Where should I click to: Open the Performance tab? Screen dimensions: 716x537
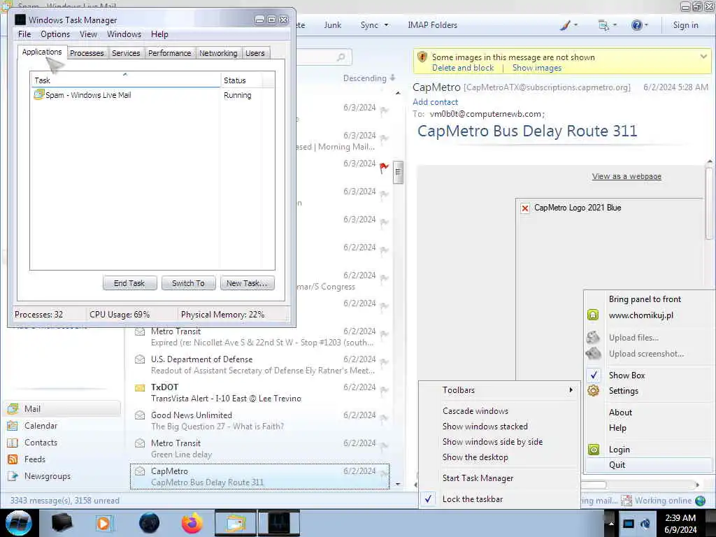click(x=169, y=53)
